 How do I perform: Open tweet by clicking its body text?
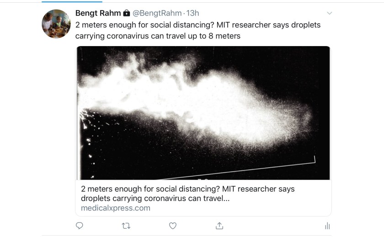[197, 25]
